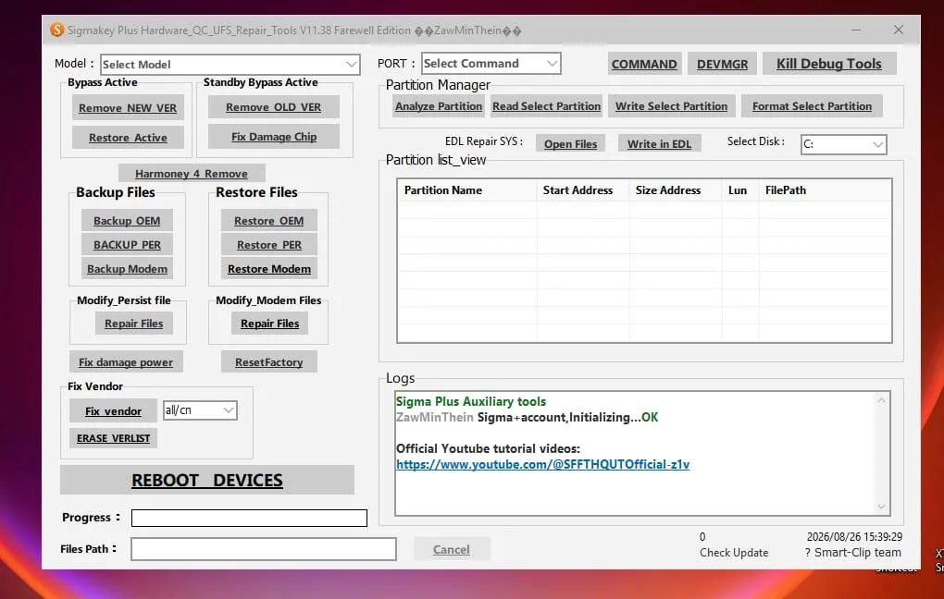The width and height of the screenshot is (944, 599).
Task: Open the YouTube tutorial link in Logs
Action: tap(542, 464)
